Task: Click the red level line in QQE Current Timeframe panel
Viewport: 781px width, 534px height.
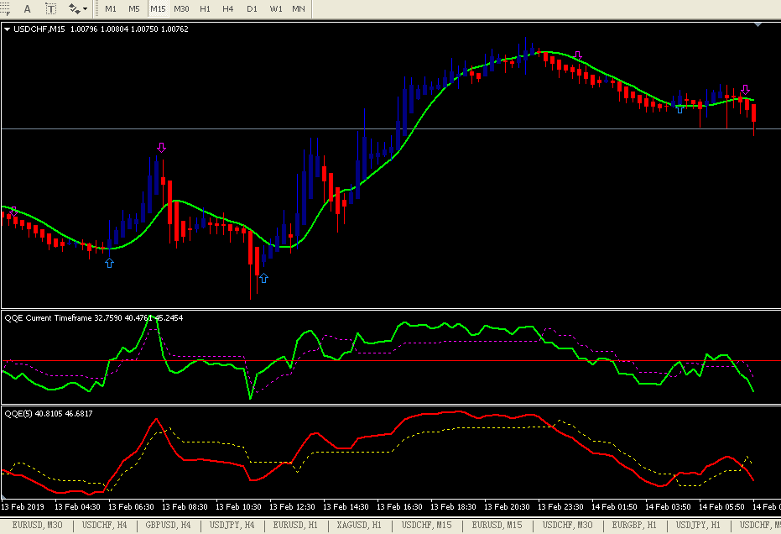Action: click(391, 360)
